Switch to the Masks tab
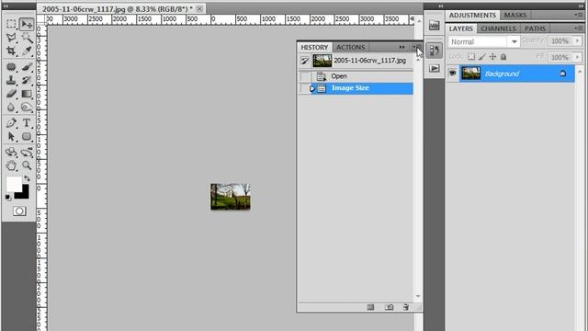The width and height of the screenshot is (588, 331). click(514, 15)
